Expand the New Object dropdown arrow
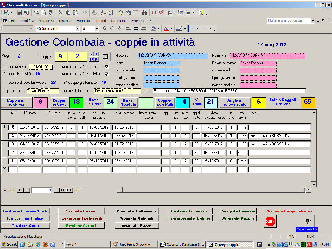This screenshot has width=332, height=249. pos(193,13)
